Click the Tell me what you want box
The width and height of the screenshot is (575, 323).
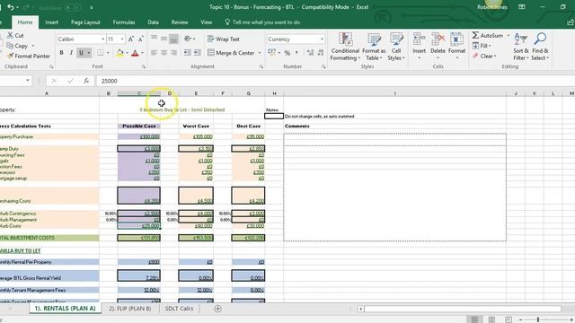[x=262, y=22]
